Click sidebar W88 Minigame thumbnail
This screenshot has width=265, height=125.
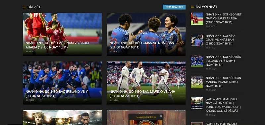point(197,103)
